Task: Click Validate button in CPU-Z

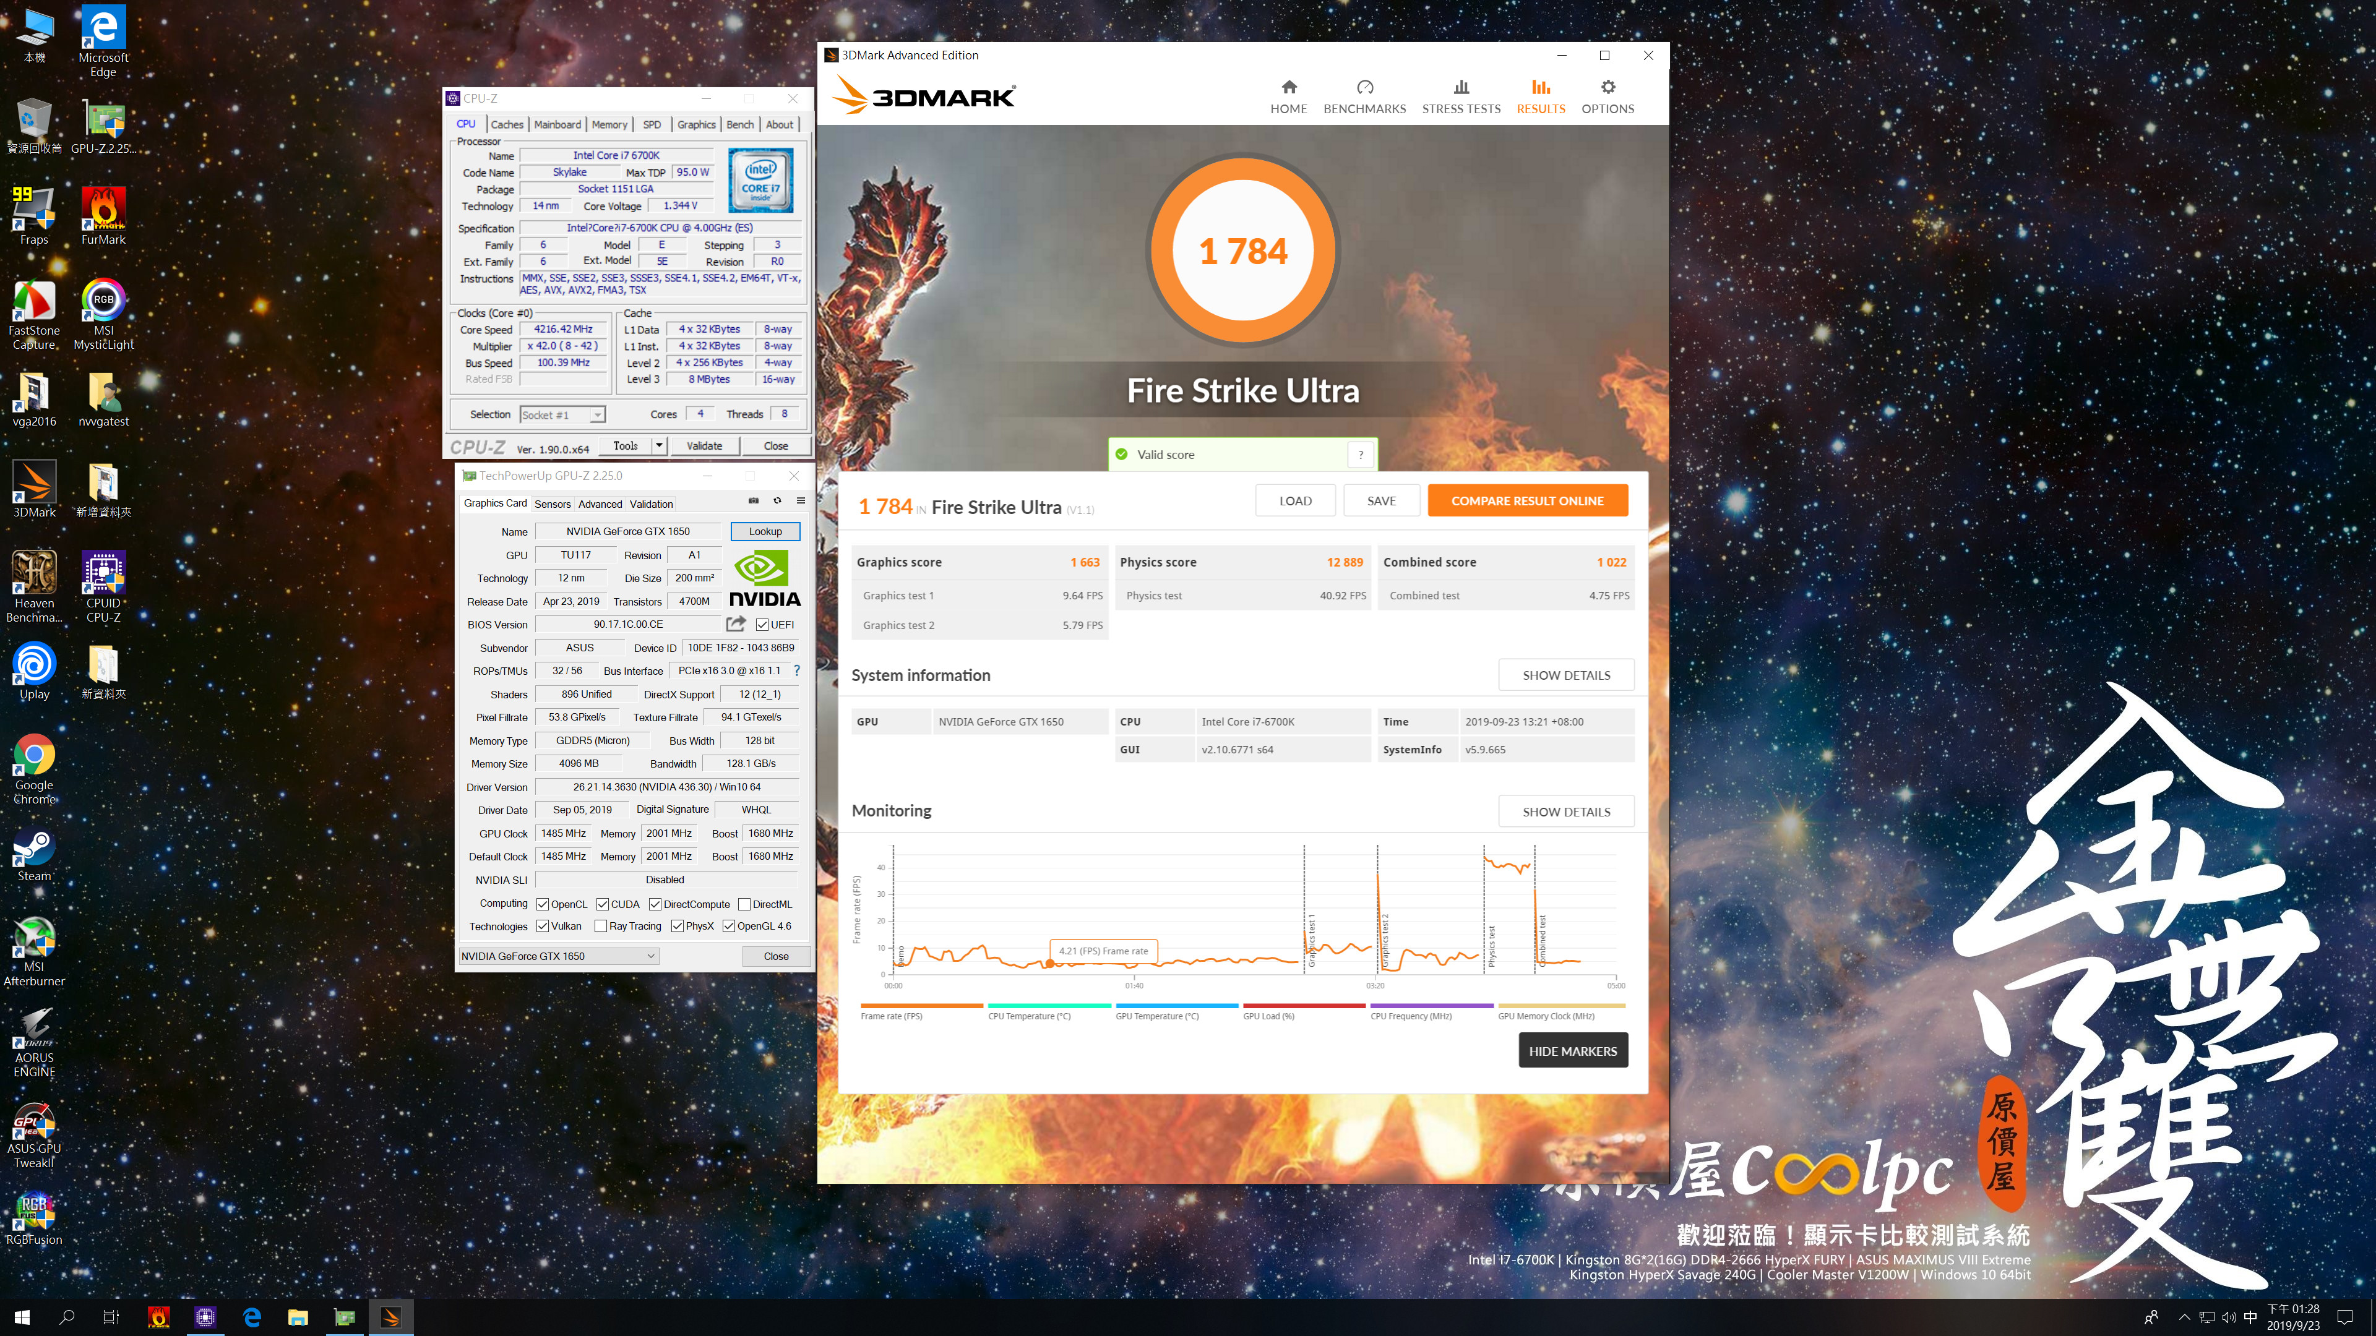Action: coord(704,445)
